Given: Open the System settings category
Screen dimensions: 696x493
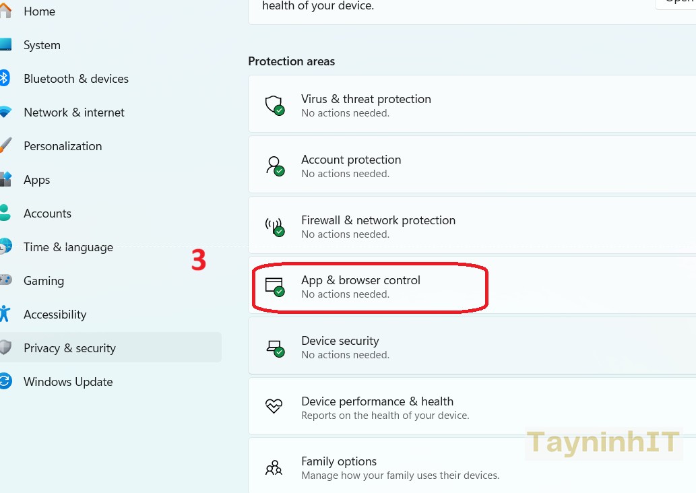Looking at the screenshot, I should pos(42,45).
